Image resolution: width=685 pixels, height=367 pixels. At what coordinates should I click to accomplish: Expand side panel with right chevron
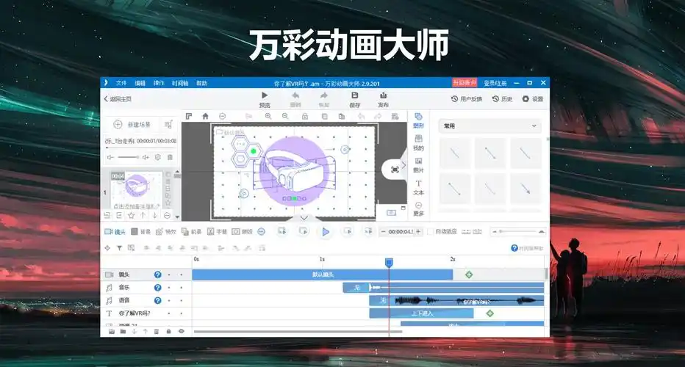pyautogui.click(x=404, y=165)
